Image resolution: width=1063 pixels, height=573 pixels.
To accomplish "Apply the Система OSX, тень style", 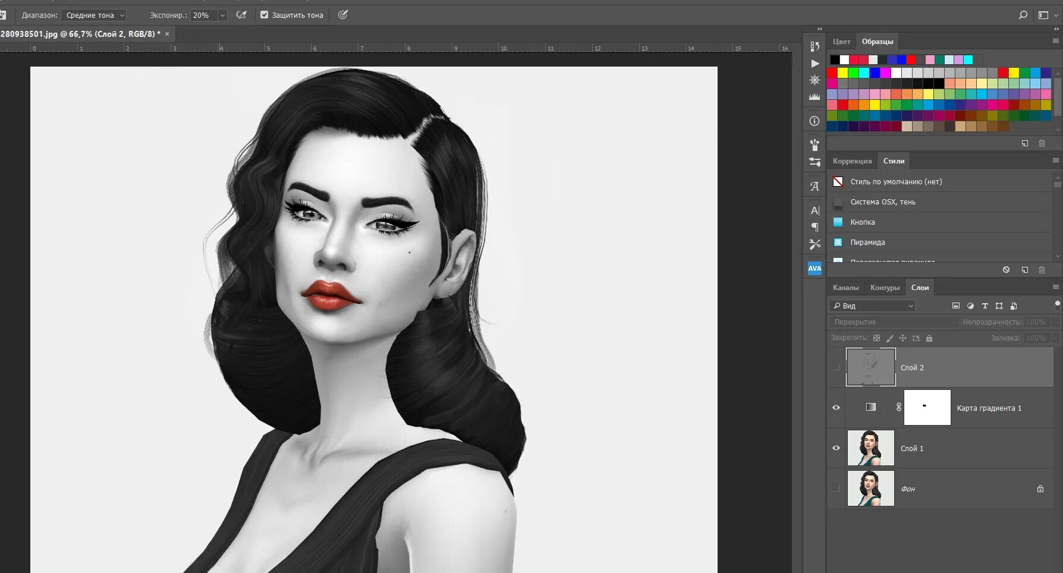I will (940, 202).
